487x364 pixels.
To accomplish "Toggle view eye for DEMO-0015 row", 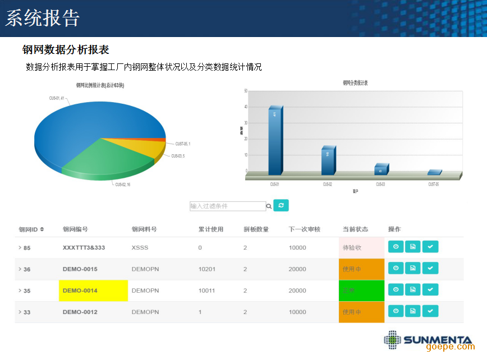I will pyautogui.click(x=396, y=268).
